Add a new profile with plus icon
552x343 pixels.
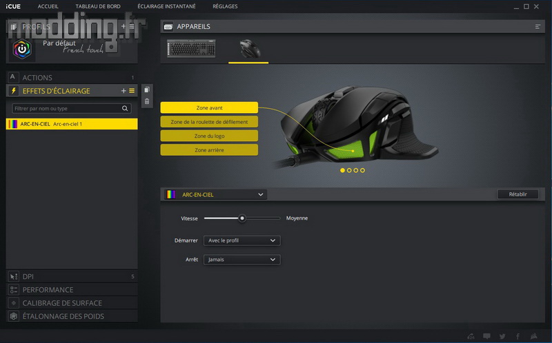click(124, 26)
